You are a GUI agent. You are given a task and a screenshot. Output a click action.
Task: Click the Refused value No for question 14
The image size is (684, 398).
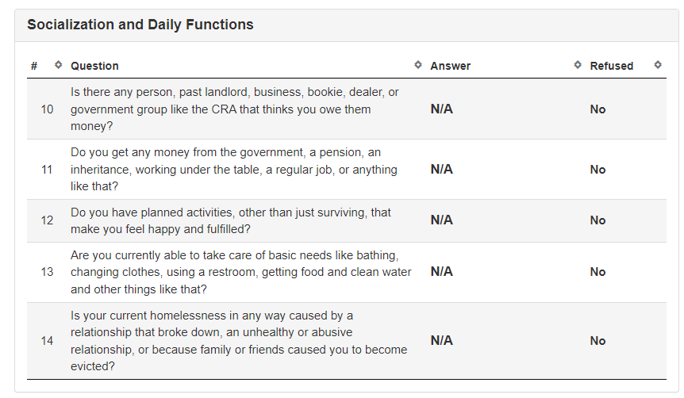(x=598, y=341)
